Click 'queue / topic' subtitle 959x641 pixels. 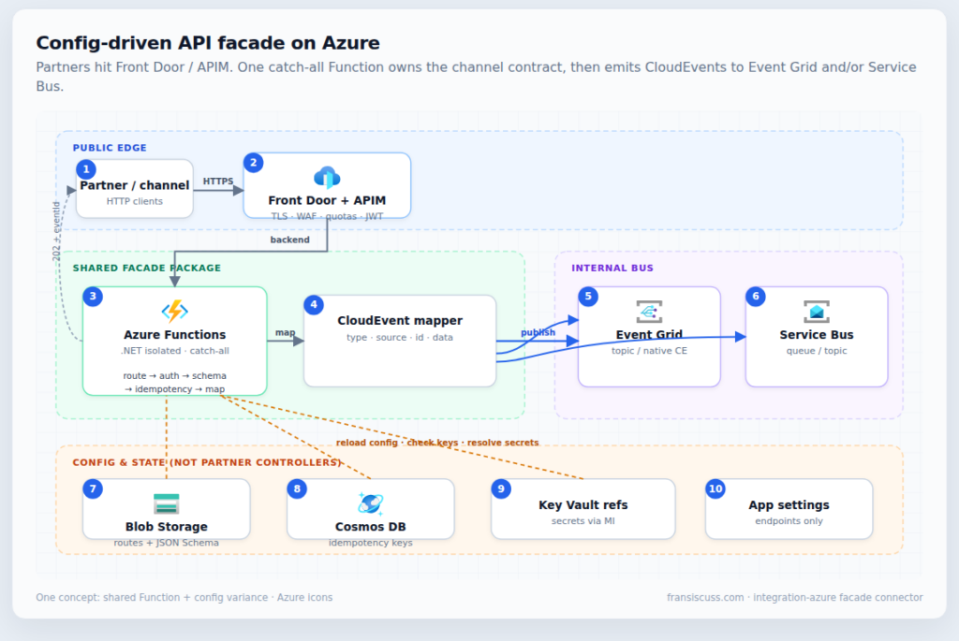tap(817, 351)
